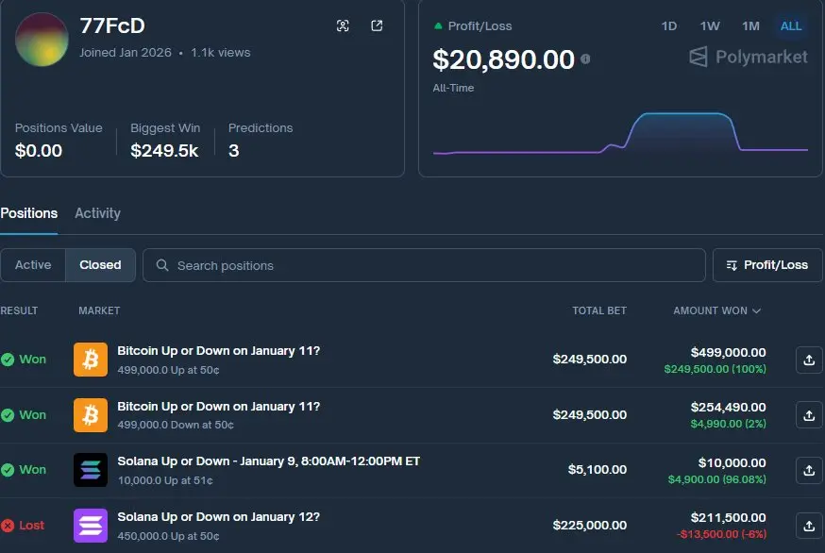Open the Profit/Loss sort dropdown

(x=767, y=265)
